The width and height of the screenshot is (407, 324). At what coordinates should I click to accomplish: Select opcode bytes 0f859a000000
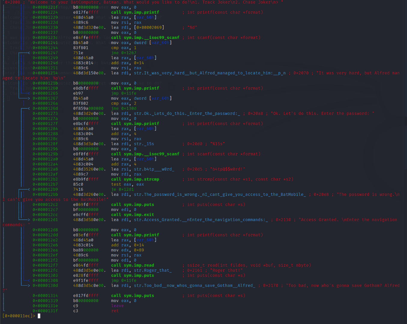click(x=88, y=109)
